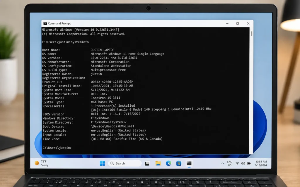The width and height of the screenshot is (300, 187).
Task: Click '\Device\HarddiskVolume1' boot device value
Action: point(113,126)
